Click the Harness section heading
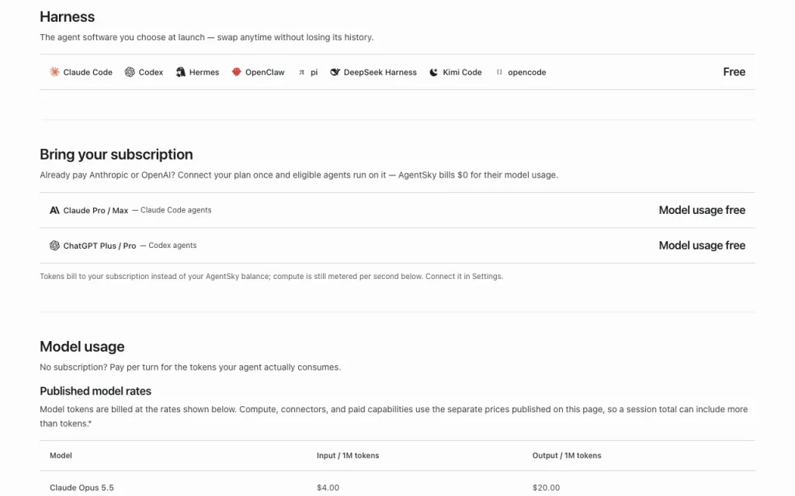Viewport: 795px width, 496px height. tap(67, 17)
